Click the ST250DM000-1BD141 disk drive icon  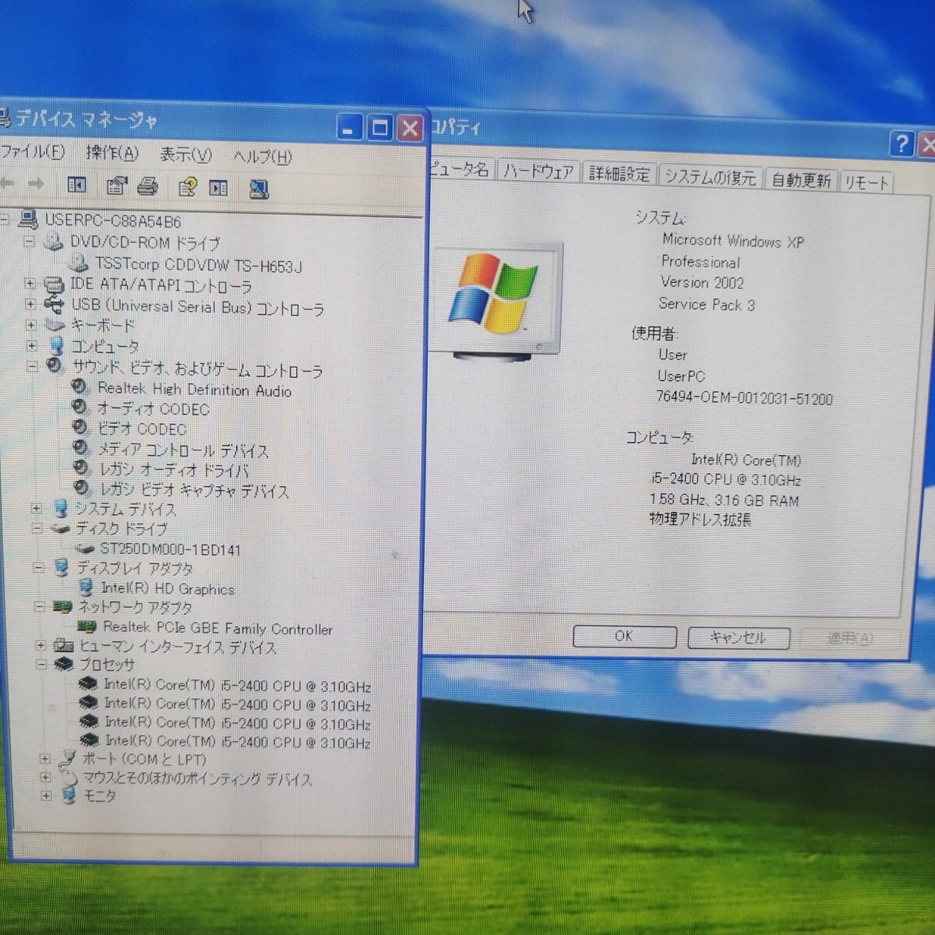click(x=85, y=549)
